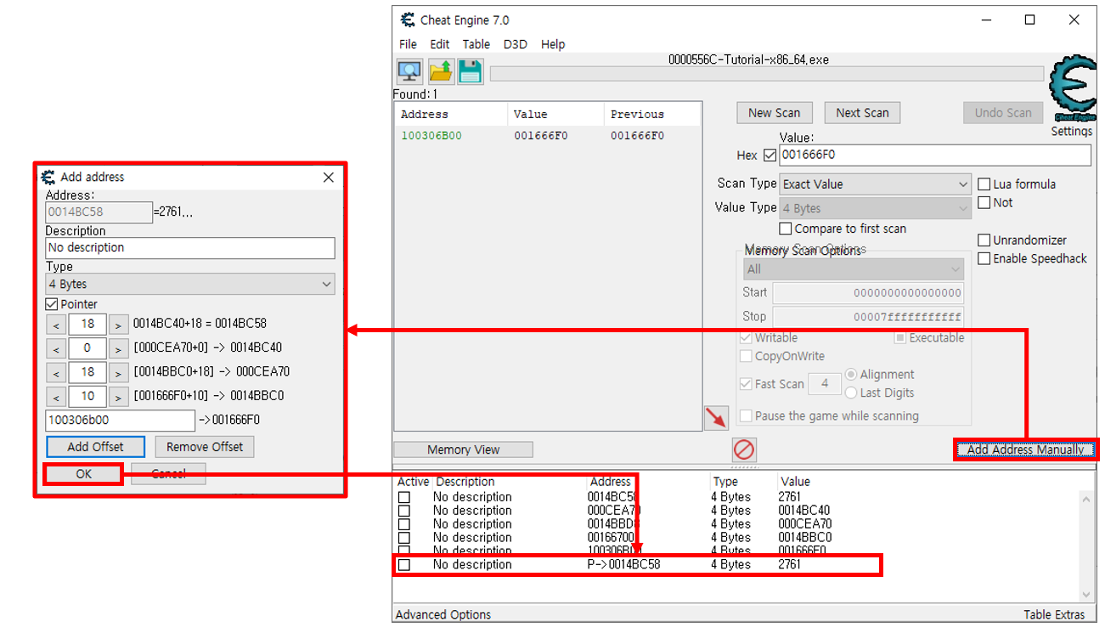Open the process list computer icon
Viewport: 1105px width, 633px height.
[x=410, y=71]
